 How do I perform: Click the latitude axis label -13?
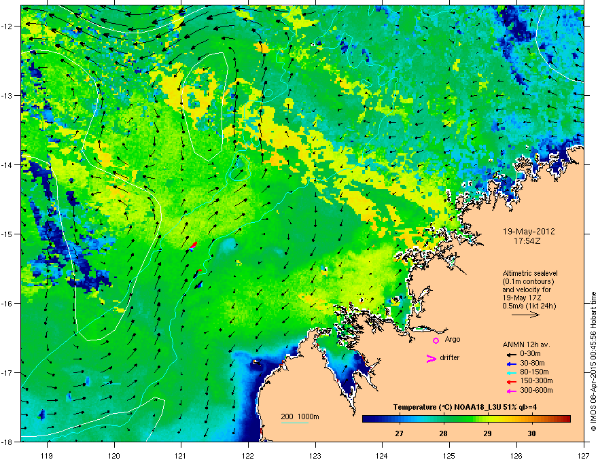pyautogui.click(x=7, y=96)
